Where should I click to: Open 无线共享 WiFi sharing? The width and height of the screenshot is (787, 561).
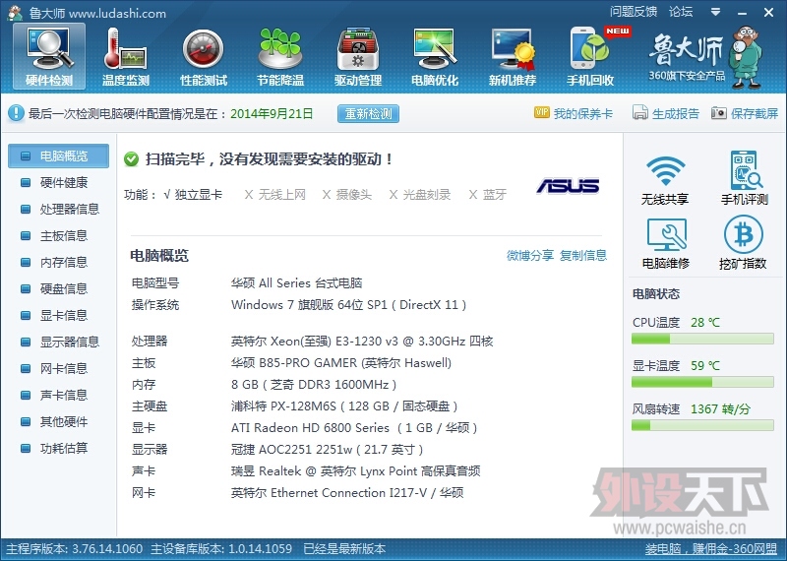pos(665,179)
